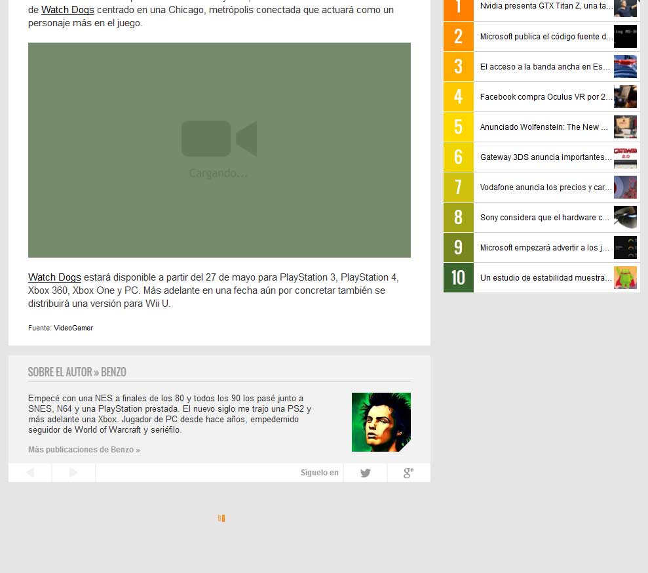Click the orange loading indicator below the author box

221,518
